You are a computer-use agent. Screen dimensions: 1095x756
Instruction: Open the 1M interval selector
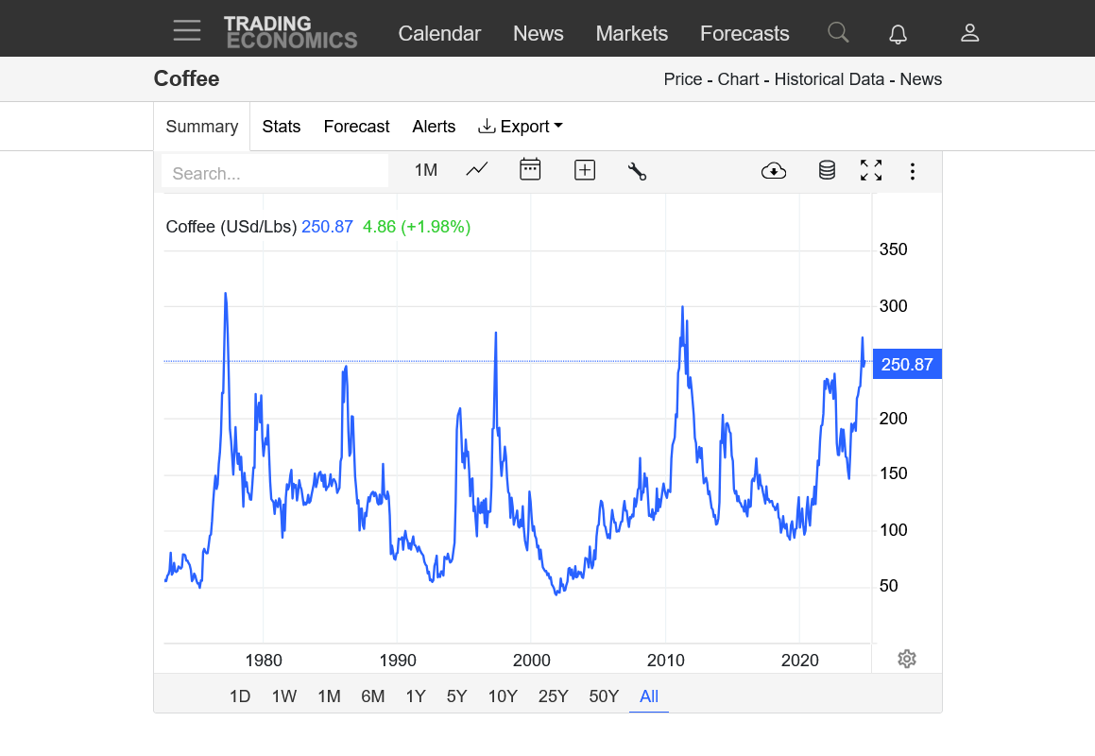(426, 170)
